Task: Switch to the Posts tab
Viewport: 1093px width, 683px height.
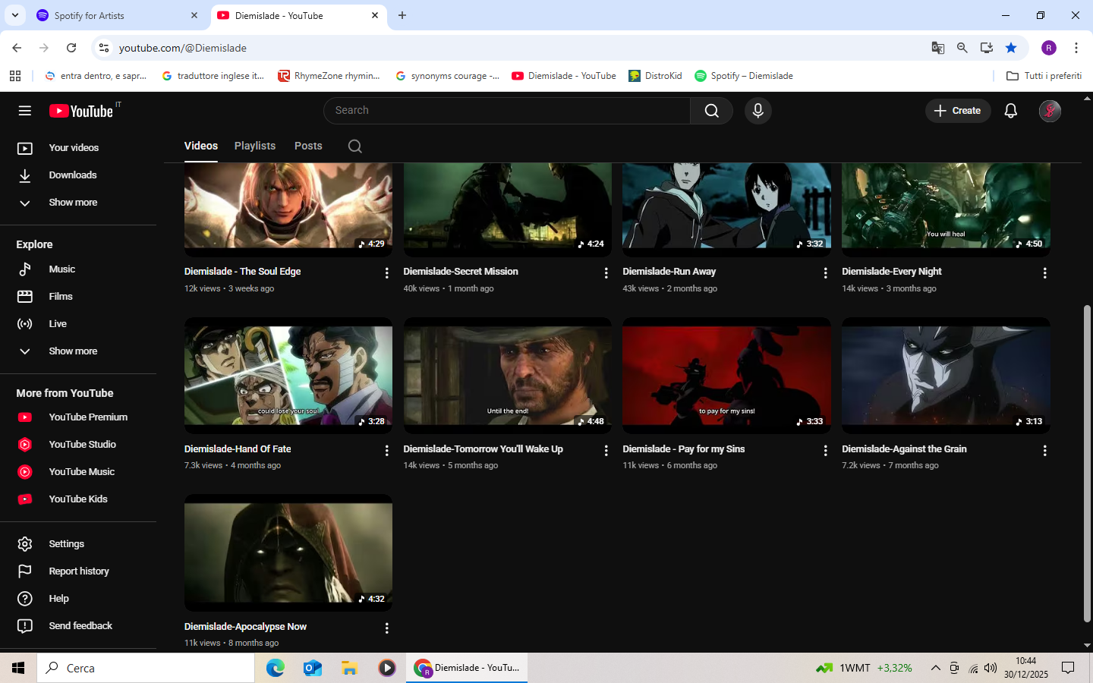Action: [308, 146]
